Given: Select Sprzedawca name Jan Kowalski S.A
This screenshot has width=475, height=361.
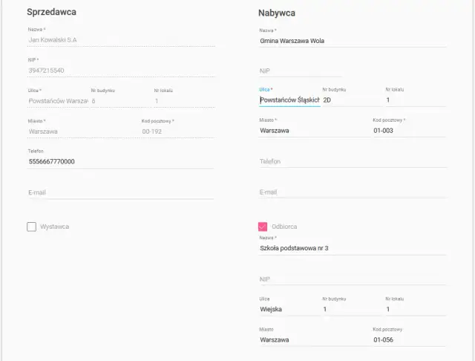Looking at the screenshot, I should (x=120, y=40).
